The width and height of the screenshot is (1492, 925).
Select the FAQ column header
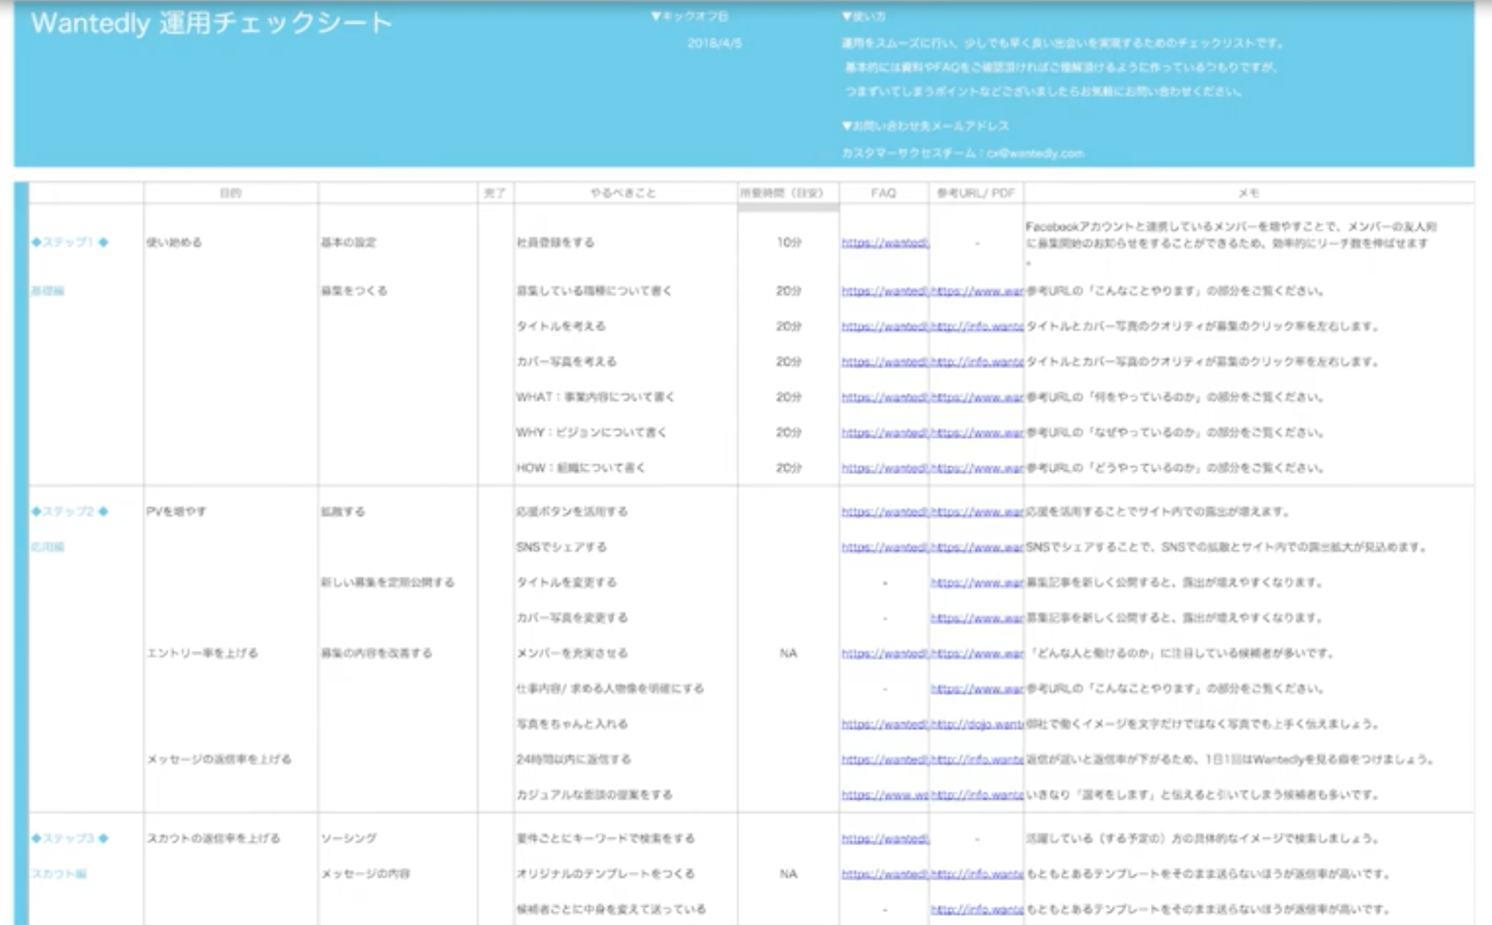[883, 193]
